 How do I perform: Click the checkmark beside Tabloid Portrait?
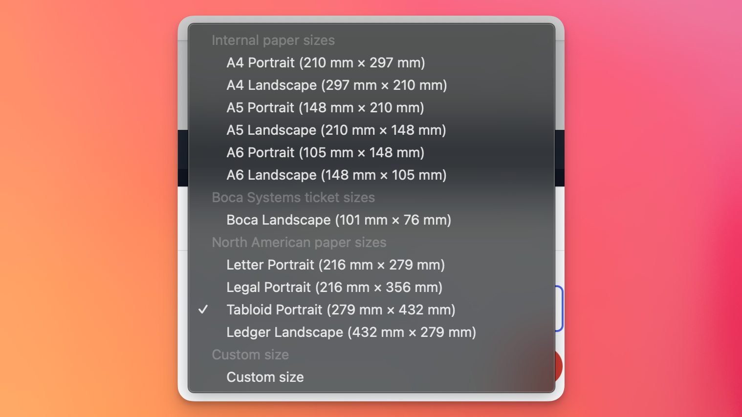(203, 309)
